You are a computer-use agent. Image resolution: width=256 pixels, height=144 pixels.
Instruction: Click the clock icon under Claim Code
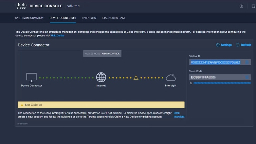click(191, 83)
